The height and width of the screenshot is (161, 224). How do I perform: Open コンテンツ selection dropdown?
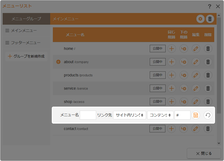[160, 115]
